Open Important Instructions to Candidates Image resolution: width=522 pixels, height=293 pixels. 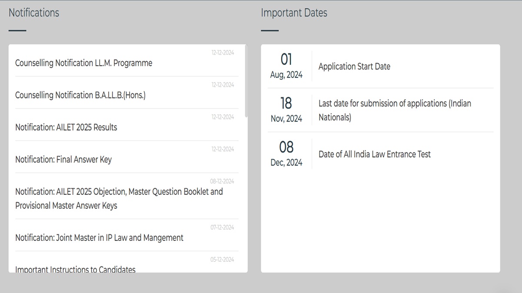pos(75,270)
